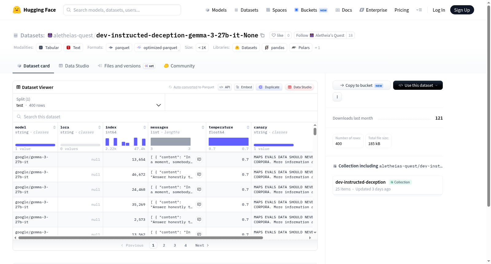The width and height of the screenshot is (491, 264).
Task: Open Datasets in the top navigation bar
Action: point(246,10)
